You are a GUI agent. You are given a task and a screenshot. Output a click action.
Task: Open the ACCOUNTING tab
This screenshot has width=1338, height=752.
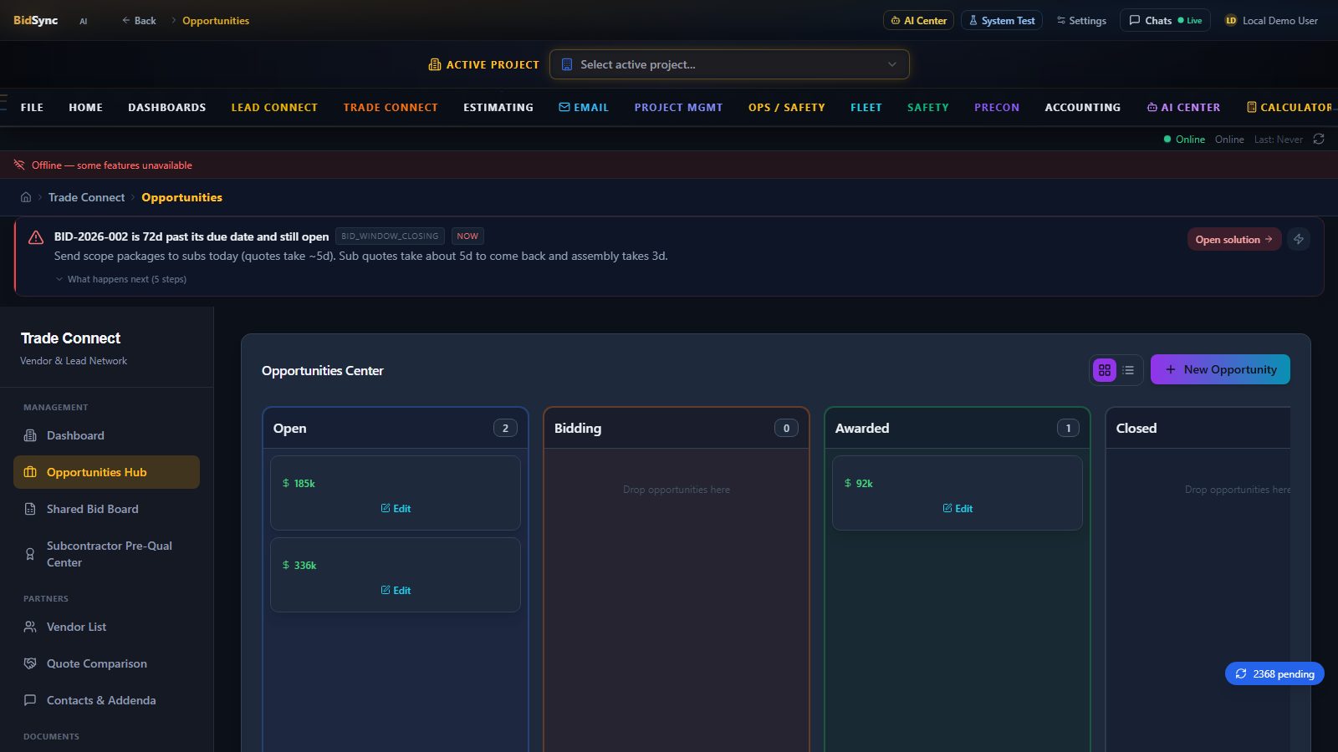(x=1083, y=107)
